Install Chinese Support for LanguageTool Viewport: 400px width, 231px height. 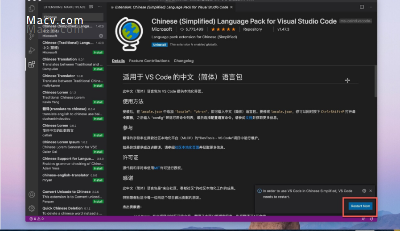tap(98, 168)
